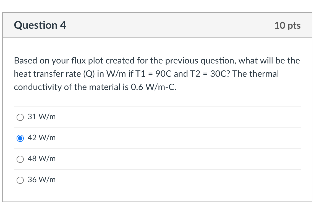Click the 31 W/m answer label
319x212 pixels.
(41, 117)
